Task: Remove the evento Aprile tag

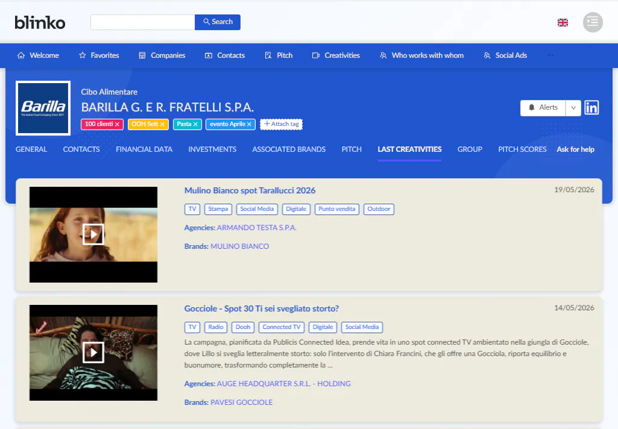Action: click(x=249, y=124)
